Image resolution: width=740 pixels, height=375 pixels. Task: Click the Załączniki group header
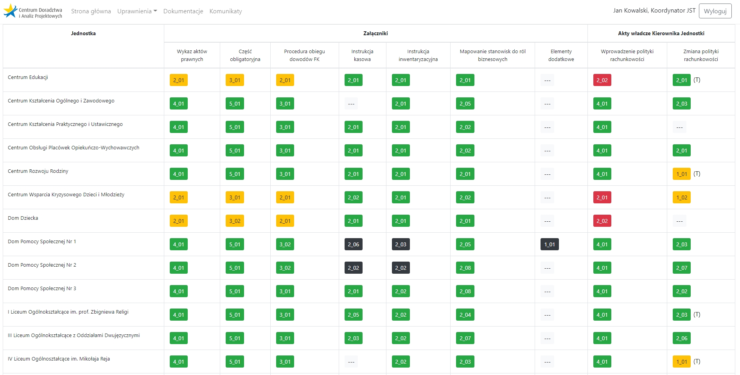375,33
